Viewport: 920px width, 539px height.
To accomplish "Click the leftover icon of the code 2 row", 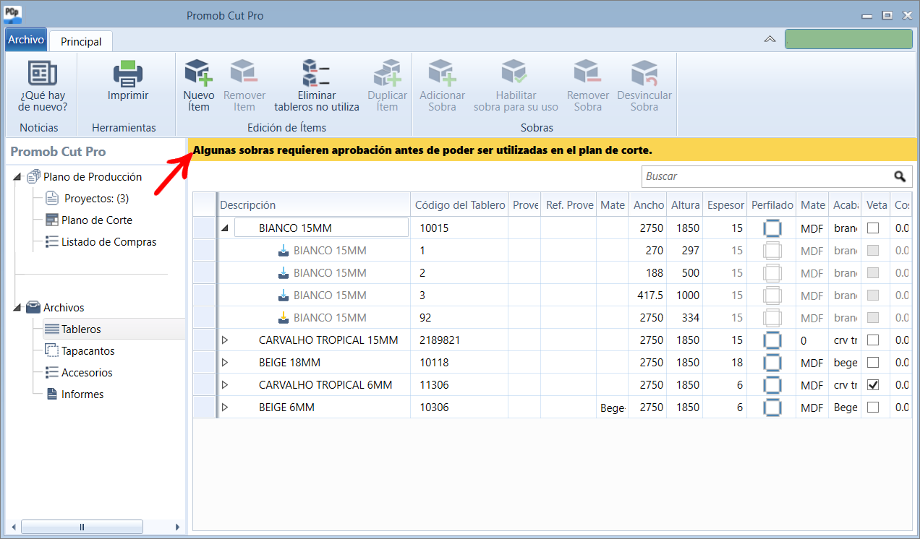I will coord(284,273).
